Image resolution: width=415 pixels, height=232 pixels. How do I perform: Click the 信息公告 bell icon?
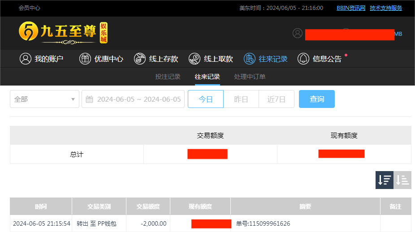(x=303, y=59)
